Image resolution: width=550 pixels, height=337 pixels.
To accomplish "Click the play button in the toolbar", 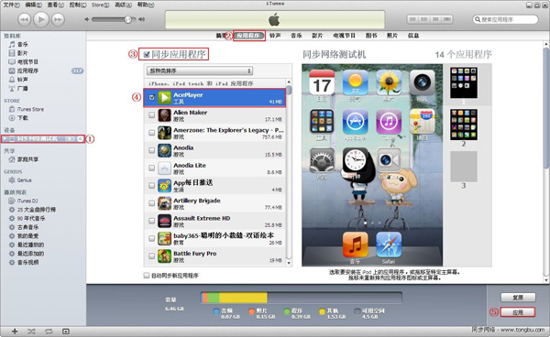I will (41, 19).
